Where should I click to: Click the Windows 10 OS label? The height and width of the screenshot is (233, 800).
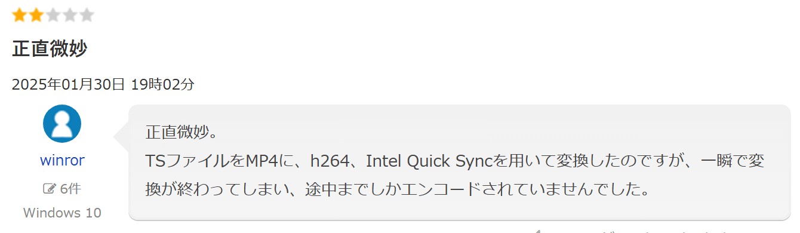[62, 213]
